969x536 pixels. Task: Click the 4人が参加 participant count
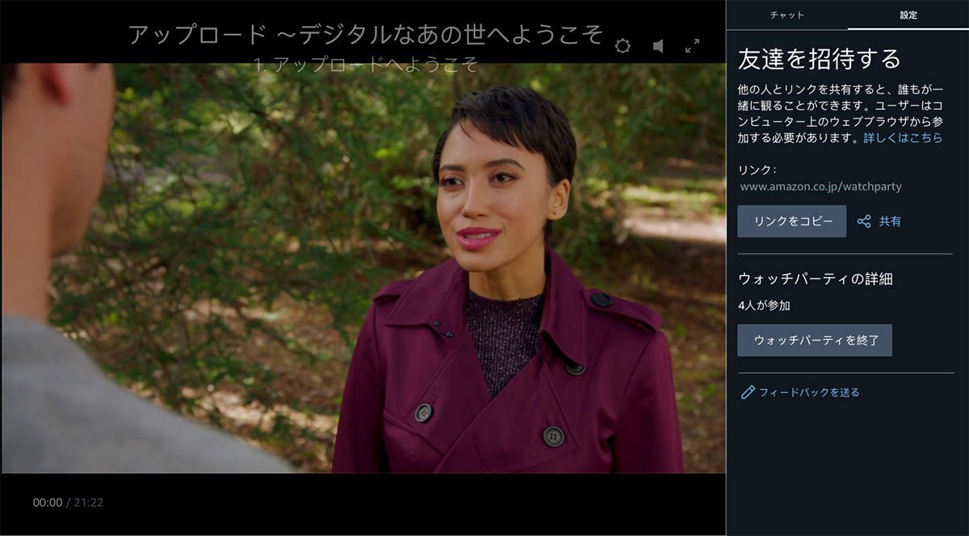coord(764,306)
